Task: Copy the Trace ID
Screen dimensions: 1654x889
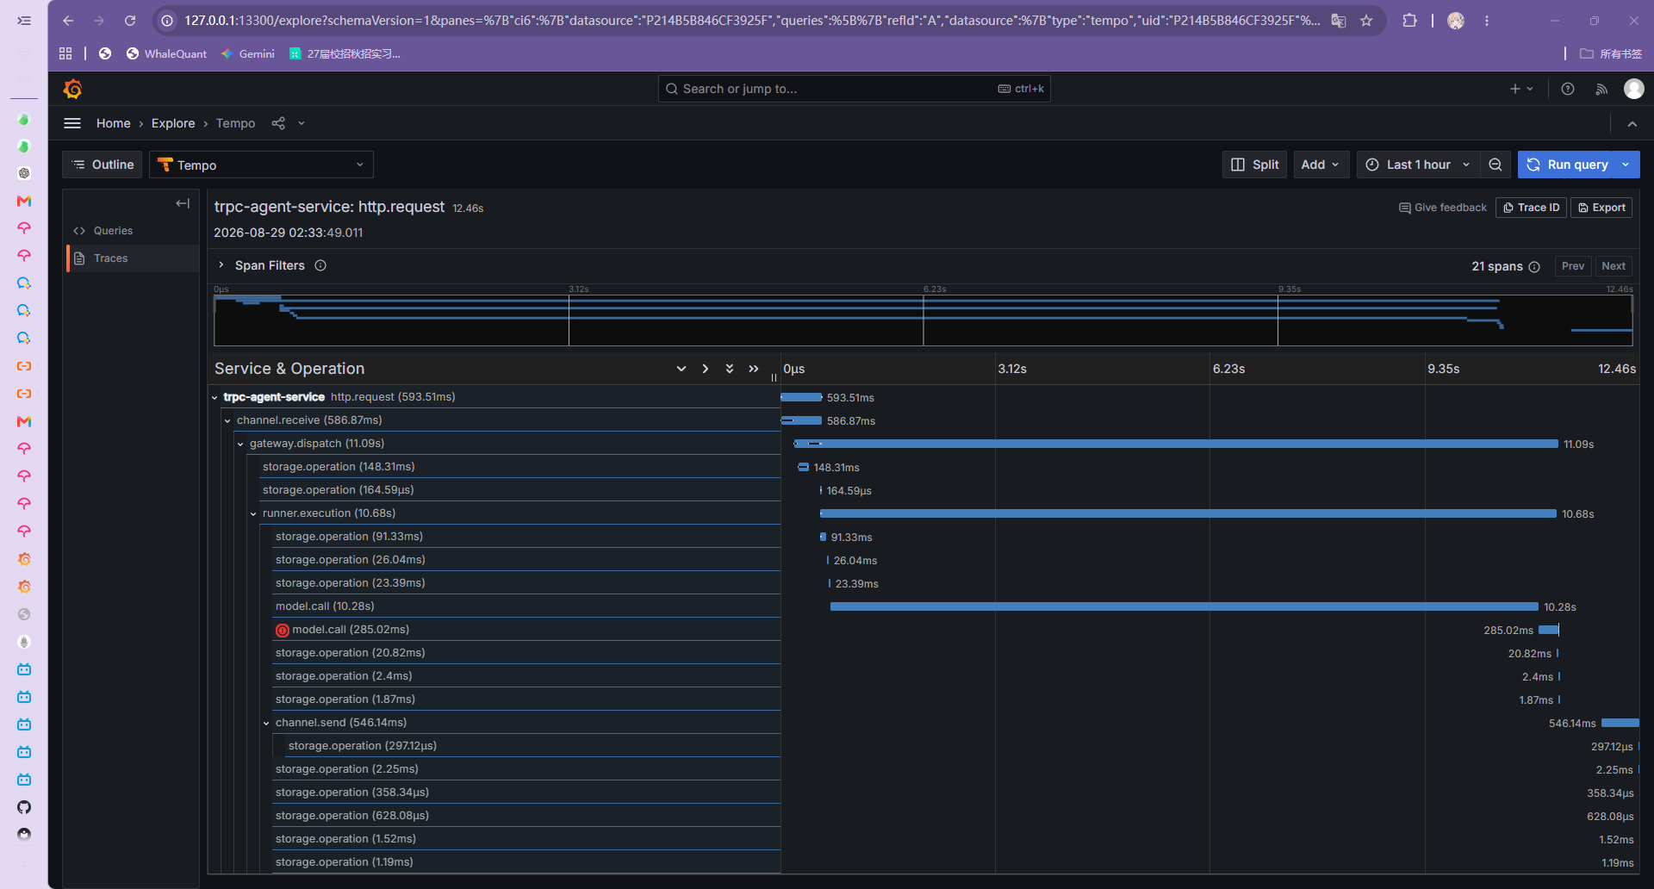Action: (1531, 208)
